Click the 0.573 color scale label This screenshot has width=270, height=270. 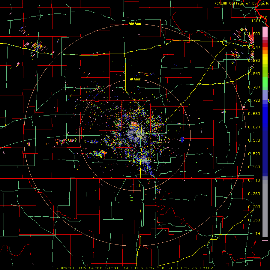click(254, 140)
